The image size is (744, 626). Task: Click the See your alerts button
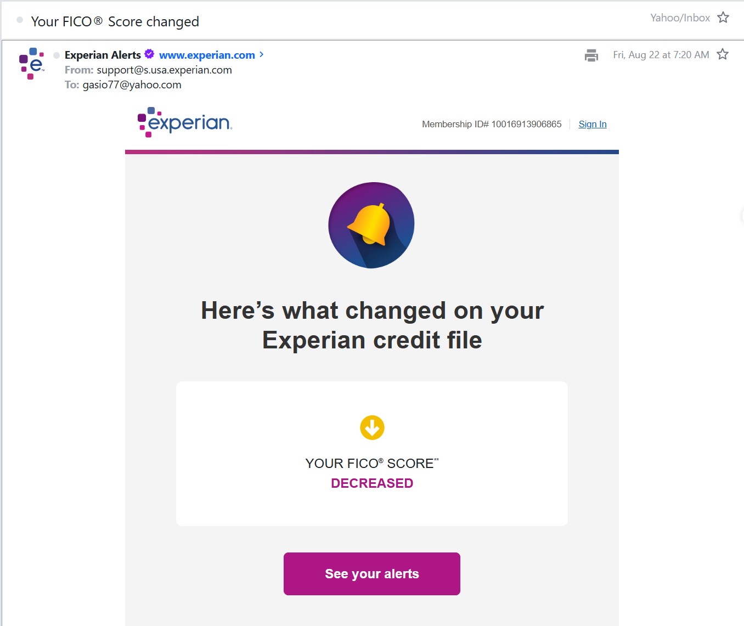tap(372, 574)
